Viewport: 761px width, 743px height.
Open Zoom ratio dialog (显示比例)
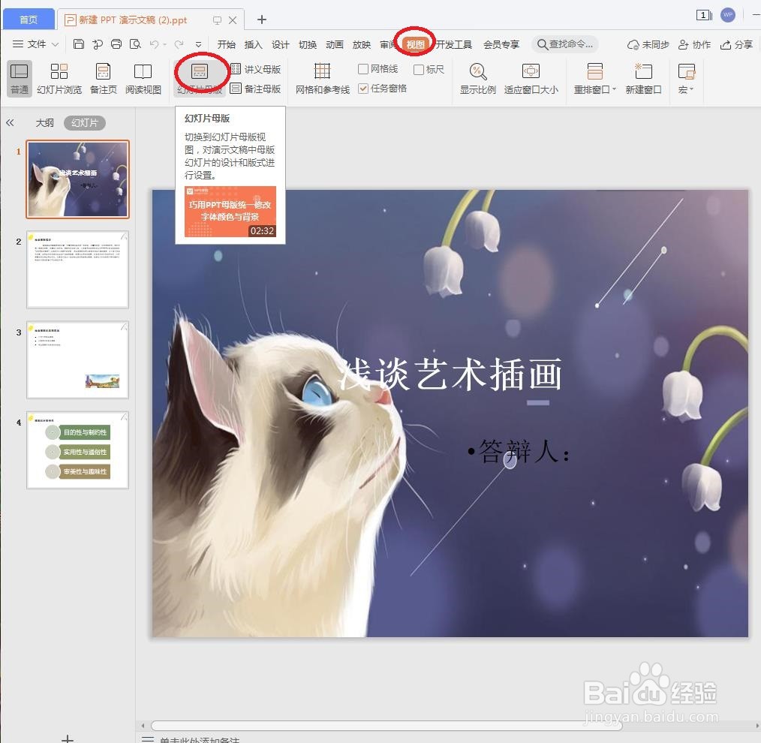click(477, 78)
